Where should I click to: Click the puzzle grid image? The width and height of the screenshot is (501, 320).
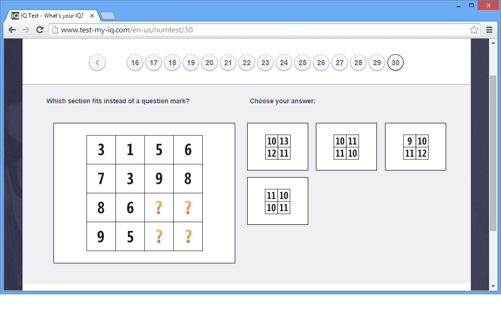pyautogui.click(x=145, y=193)
